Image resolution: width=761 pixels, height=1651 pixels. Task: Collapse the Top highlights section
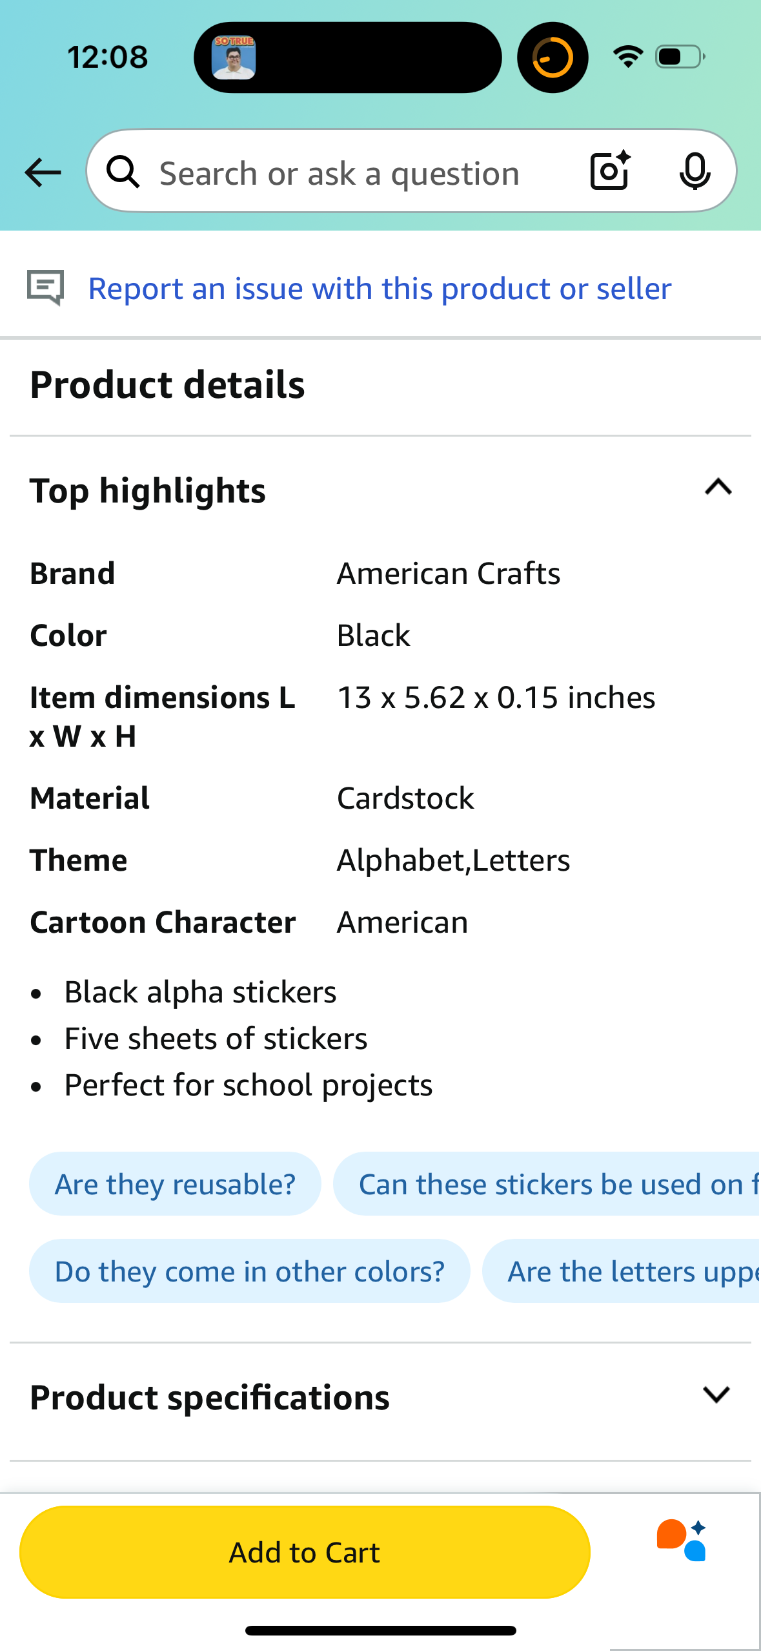(x=718, y=487)
